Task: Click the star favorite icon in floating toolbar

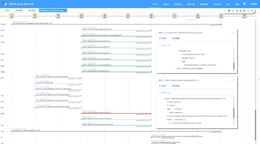Action: (252, 11)
